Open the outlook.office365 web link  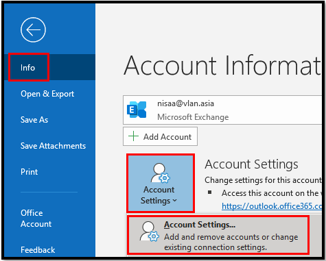pyautogui.click(x=272, y=206)
